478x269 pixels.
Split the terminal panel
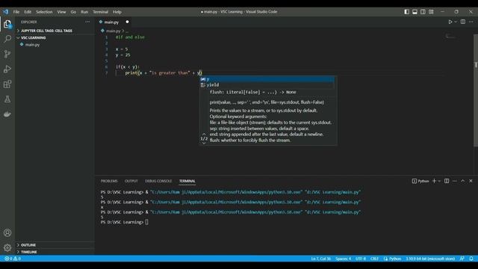tap(447, 181)
